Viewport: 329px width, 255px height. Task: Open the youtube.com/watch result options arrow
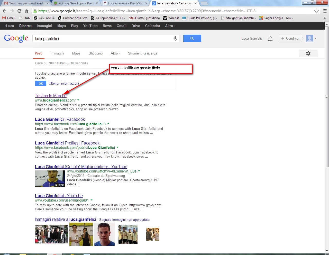(139, 171)
